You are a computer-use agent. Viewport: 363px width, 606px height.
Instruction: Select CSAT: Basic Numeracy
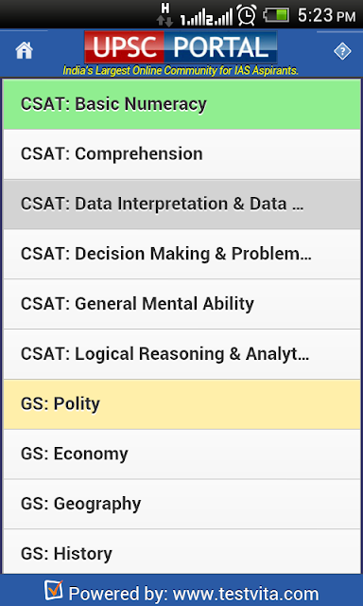[x=181, y=104]
